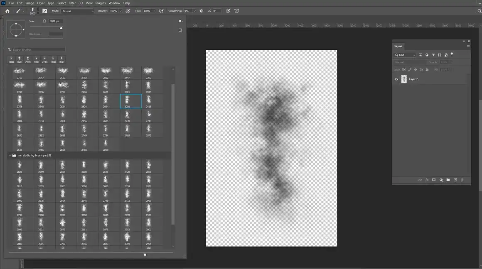Open Smoothing 0% dropdown arrow

pyautogui.click(x=194, y=11)
